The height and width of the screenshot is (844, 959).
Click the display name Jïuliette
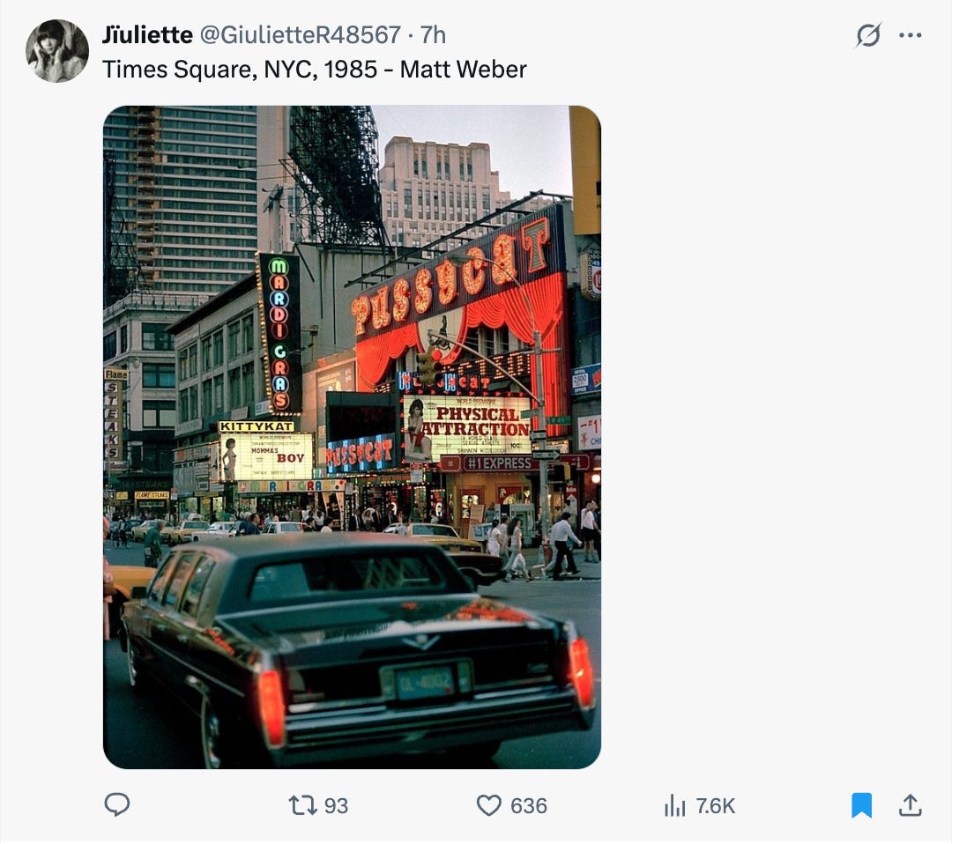tap(147, 35)
